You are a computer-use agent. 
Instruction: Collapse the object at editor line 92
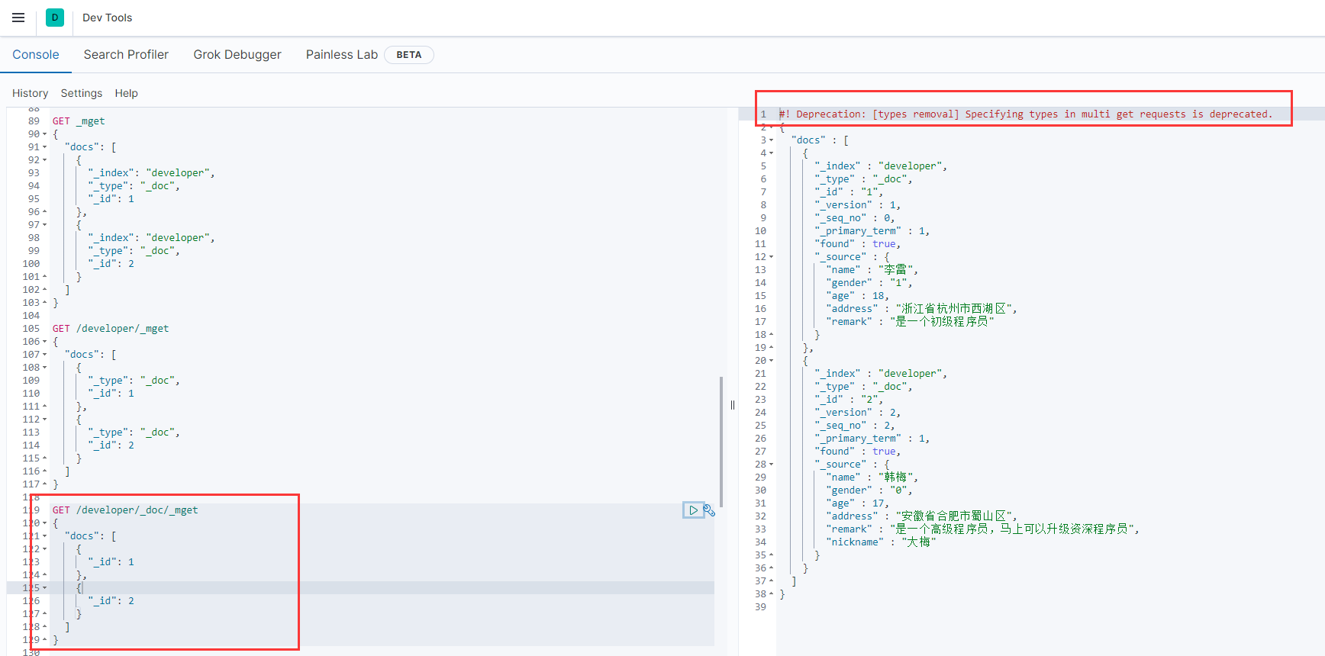44,160
